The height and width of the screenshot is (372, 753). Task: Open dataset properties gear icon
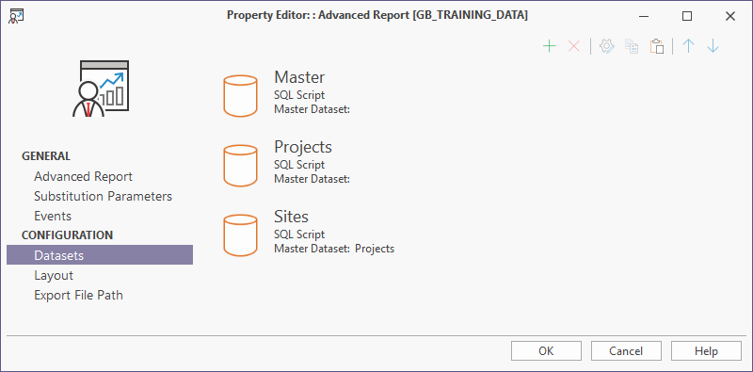pyautogui.click(x=607, y=46)
